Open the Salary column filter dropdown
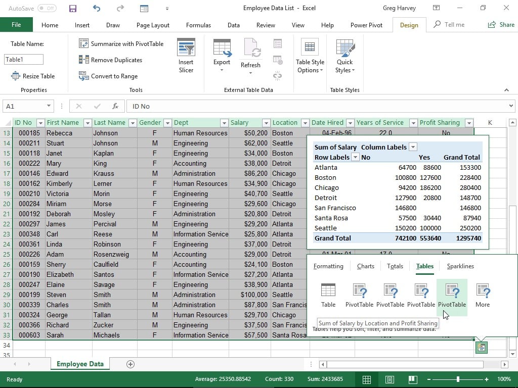Screen dimensions: 518x388 pos(266,123)
